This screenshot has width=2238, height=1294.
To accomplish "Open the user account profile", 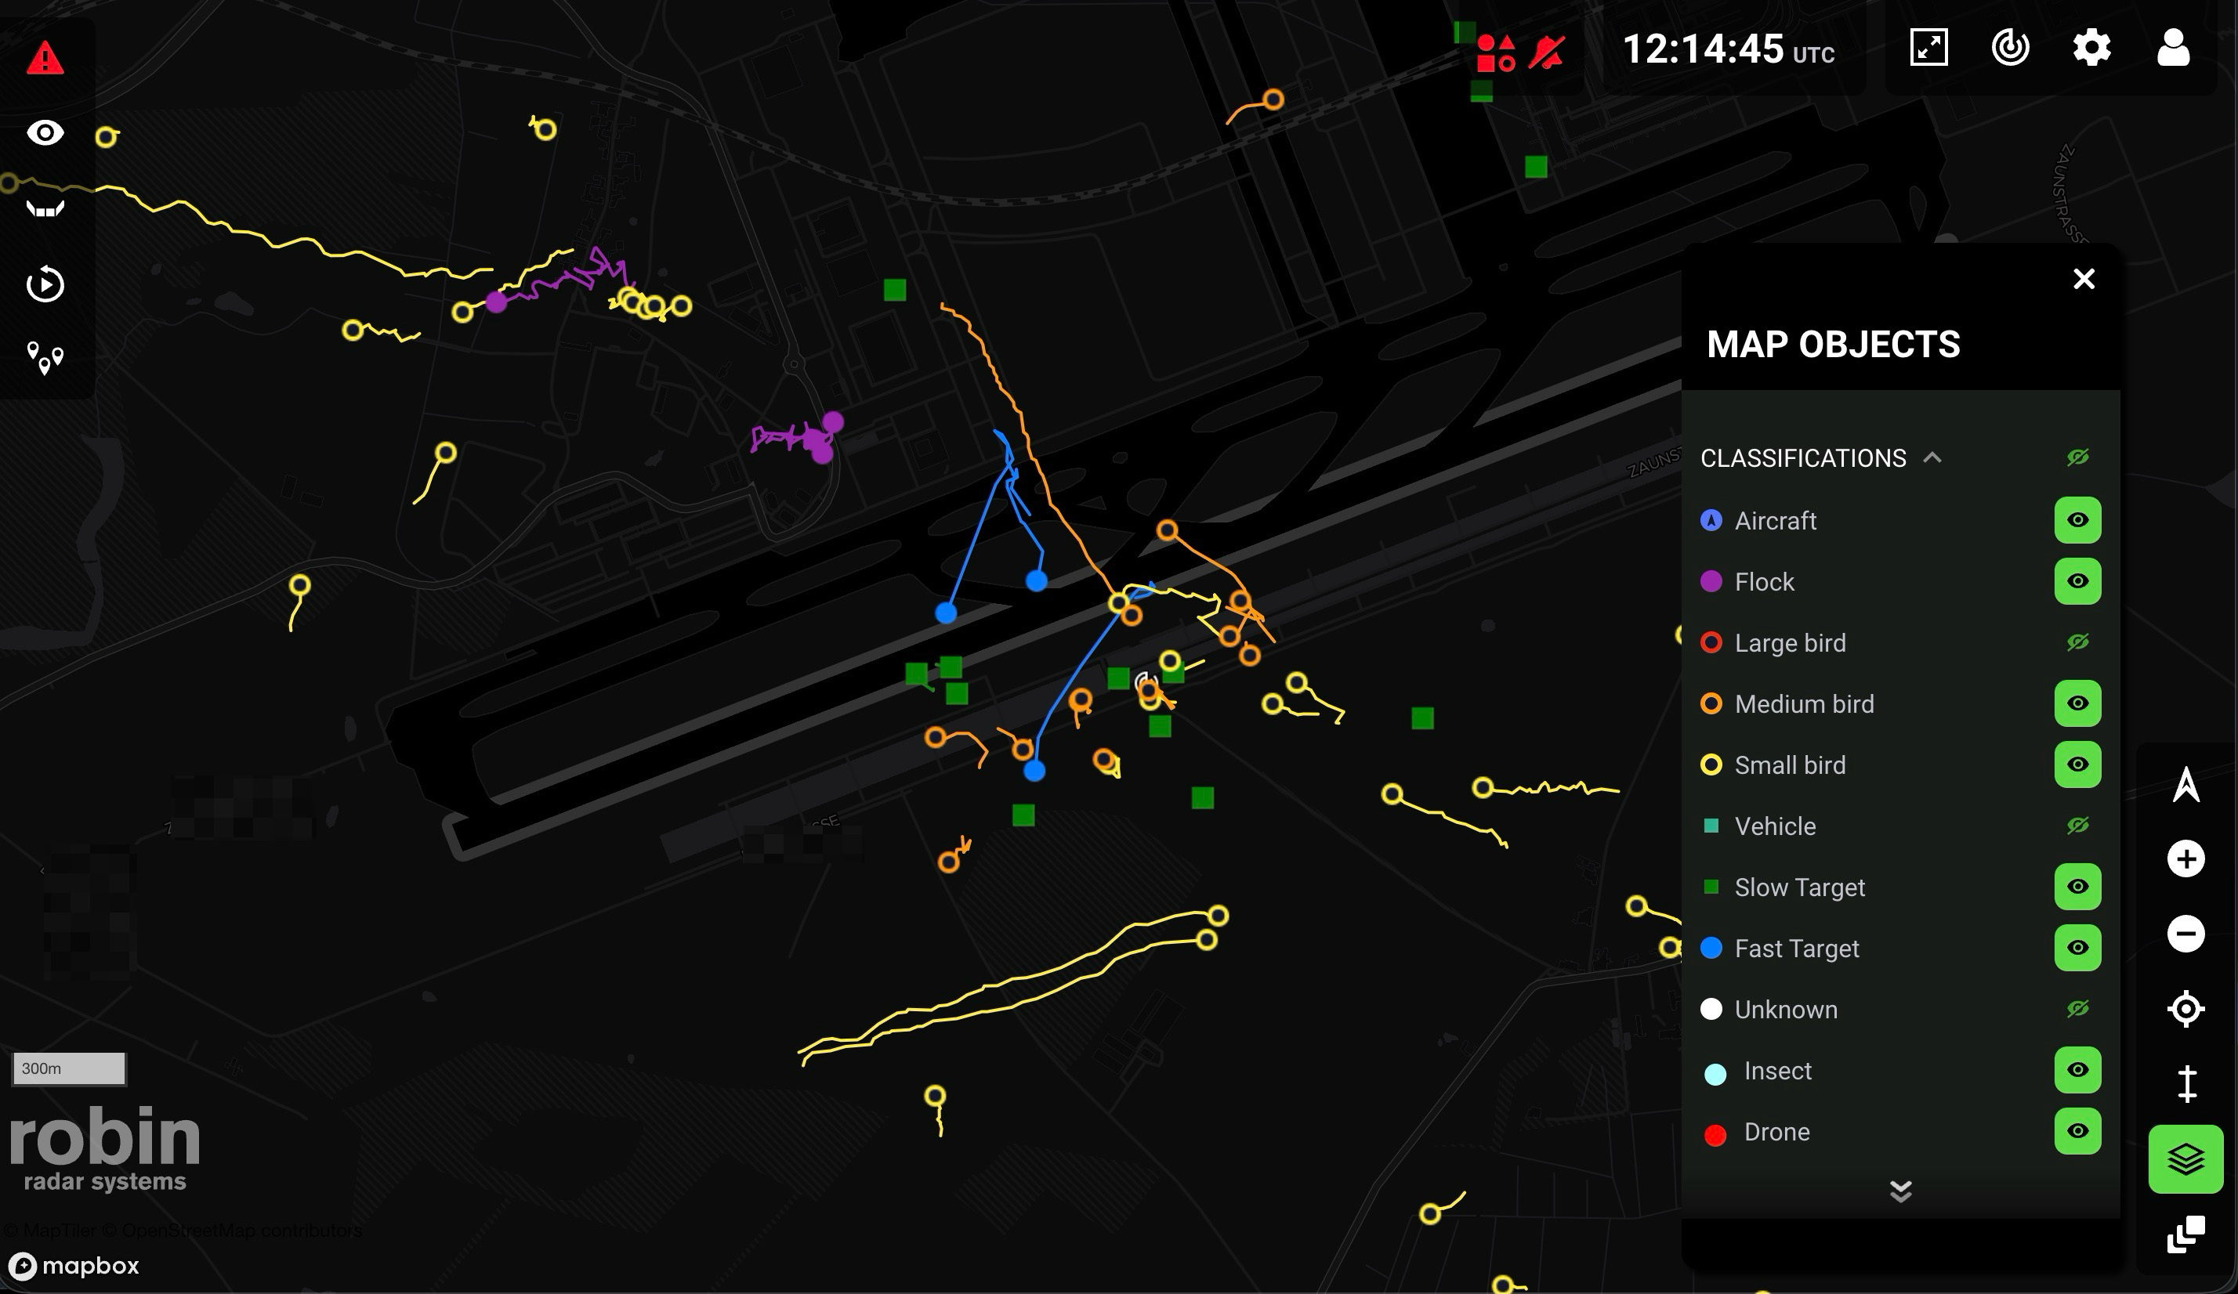I will [x=2173, y=48].
